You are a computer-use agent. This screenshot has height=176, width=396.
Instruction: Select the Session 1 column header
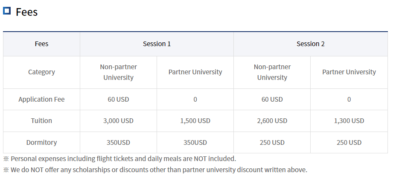157,44
